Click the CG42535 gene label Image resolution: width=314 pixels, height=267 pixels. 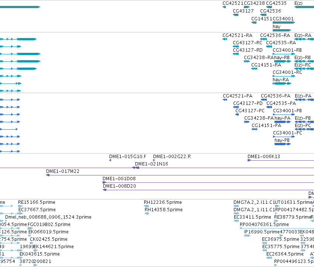point(276,3)
